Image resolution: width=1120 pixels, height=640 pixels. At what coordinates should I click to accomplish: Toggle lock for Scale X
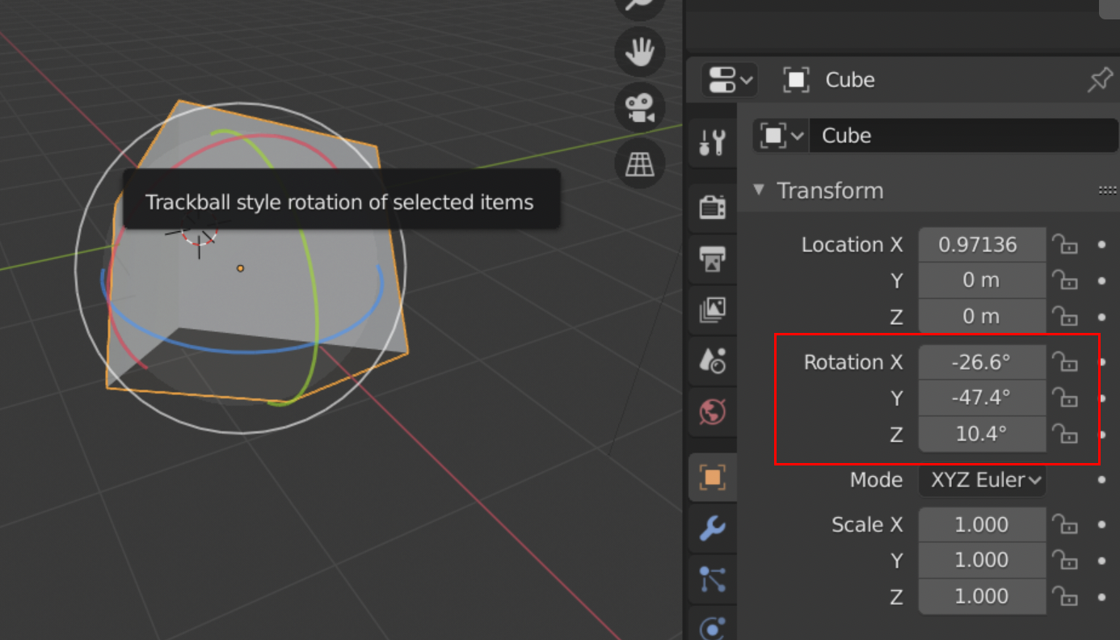click(1065, 524)
